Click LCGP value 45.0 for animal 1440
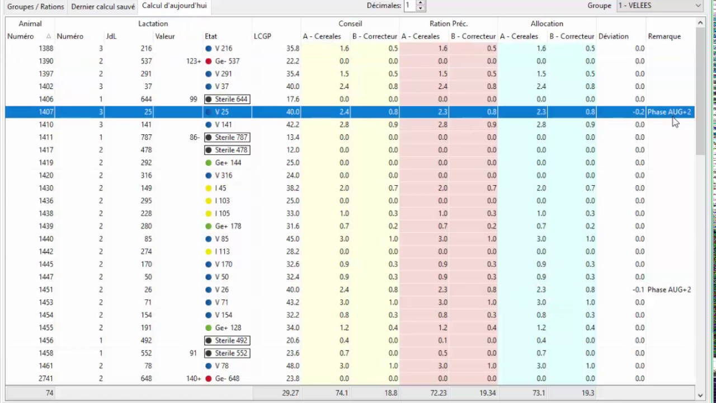The width and height of the screenshot is (716, 403). pos(293,239)
